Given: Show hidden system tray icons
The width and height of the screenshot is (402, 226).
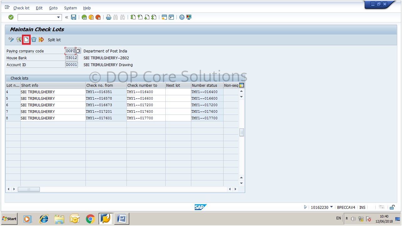Looking at the screenshot, I should pyautogui.click(x=347, y=219).
